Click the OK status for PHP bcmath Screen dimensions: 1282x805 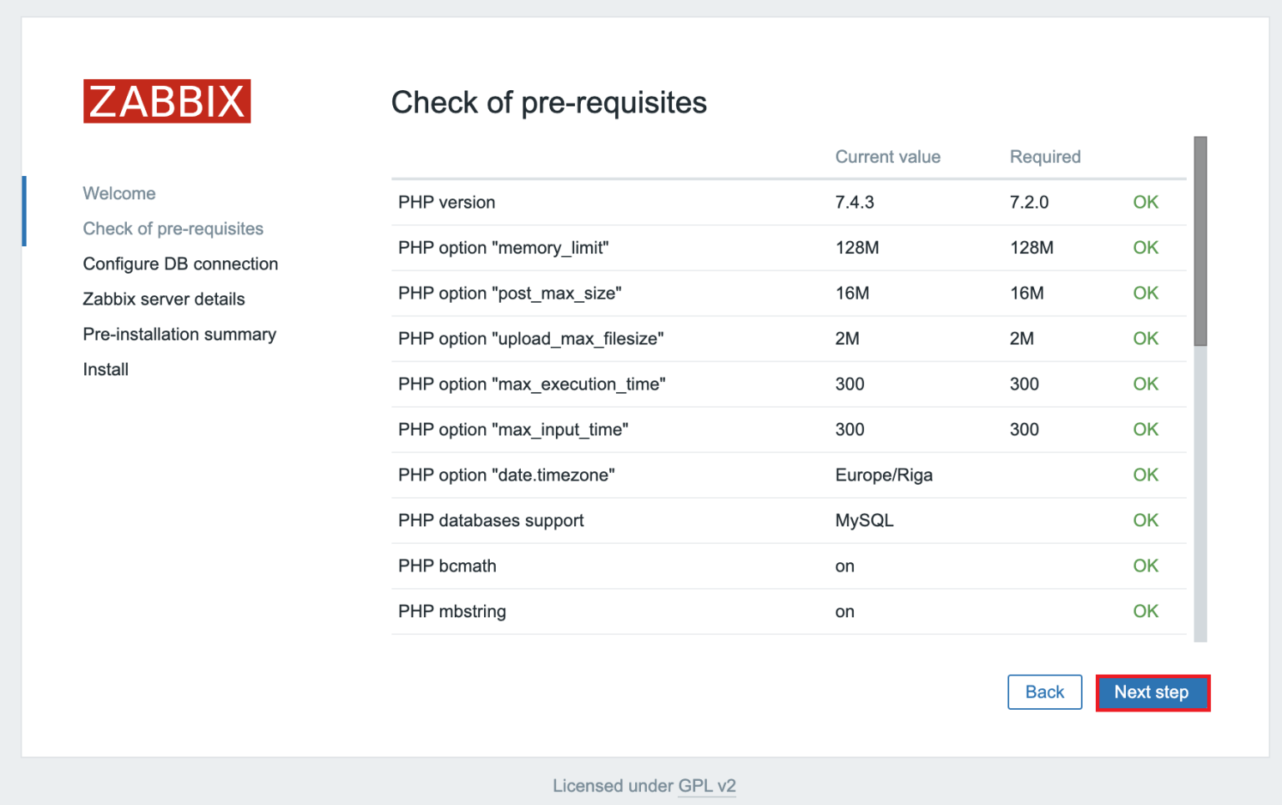pos(1145,566)
